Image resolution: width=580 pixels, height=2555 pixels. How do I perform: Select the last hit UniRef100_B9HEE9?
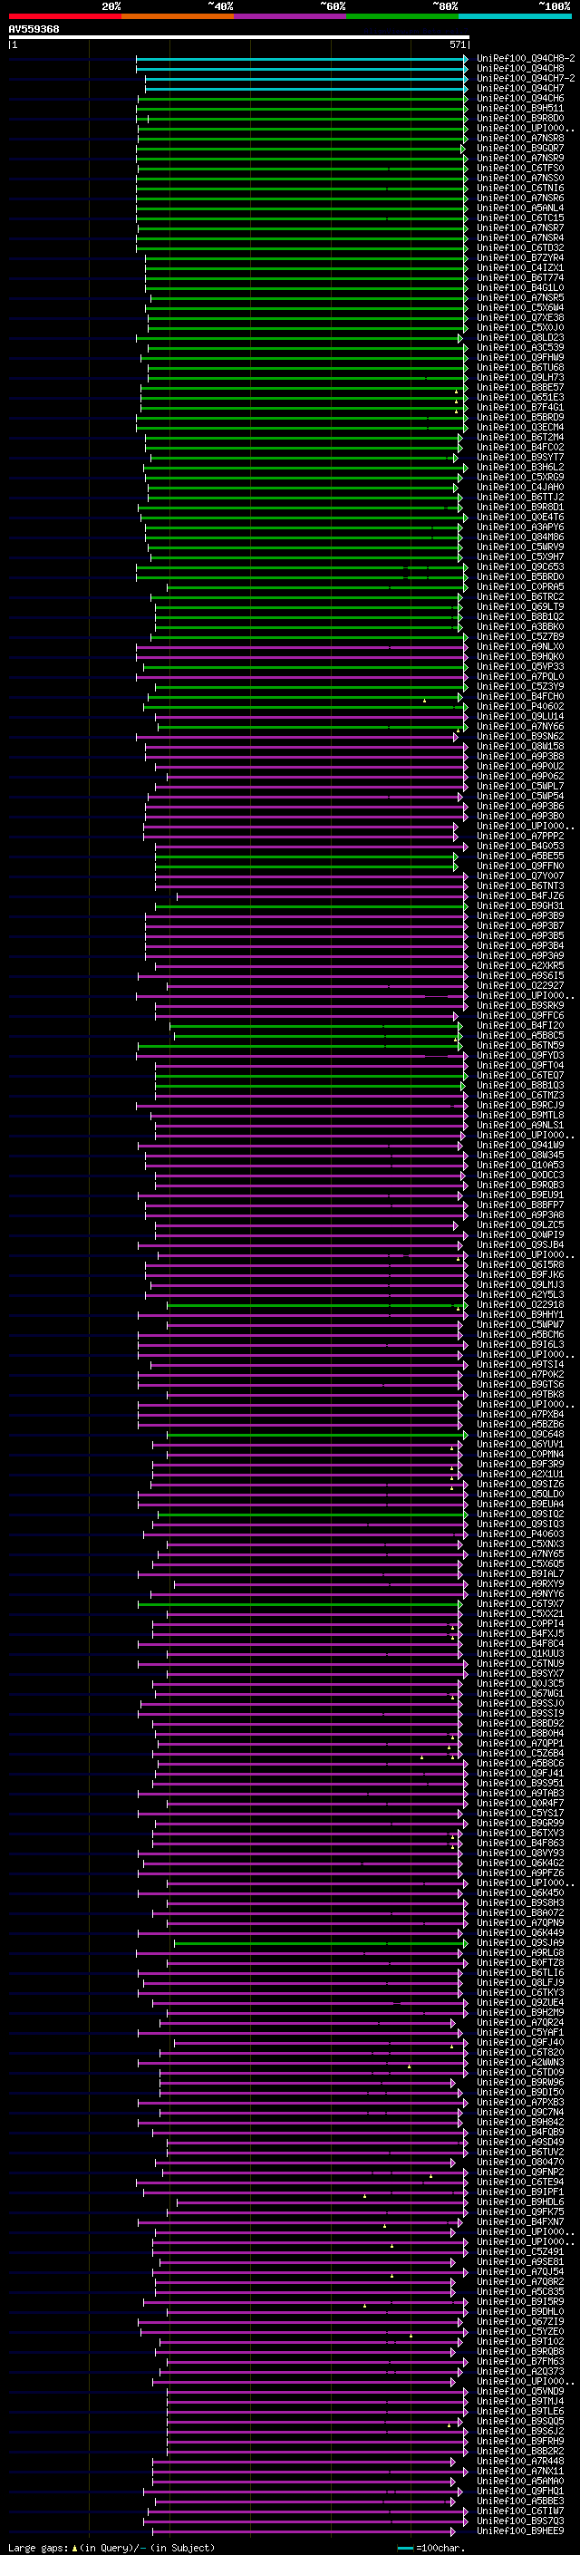[x=520, y=2531]
